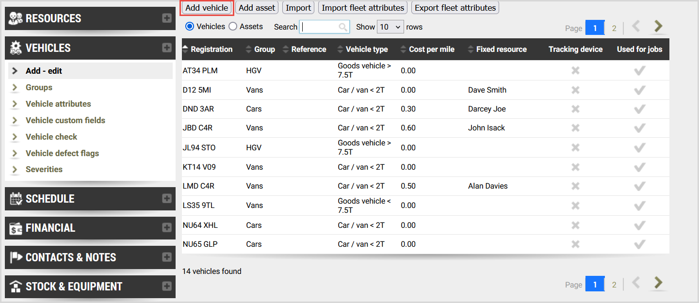Screen dimensions: 699x303
Task: Go to page 2 at top
Action: click(614, 28)
